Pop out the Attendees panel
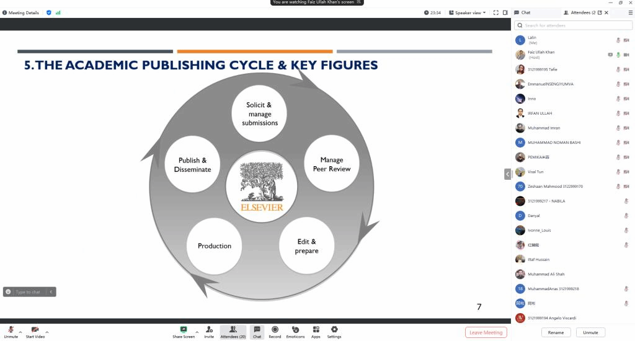This screenshot has width=635, height=341. 600,12
